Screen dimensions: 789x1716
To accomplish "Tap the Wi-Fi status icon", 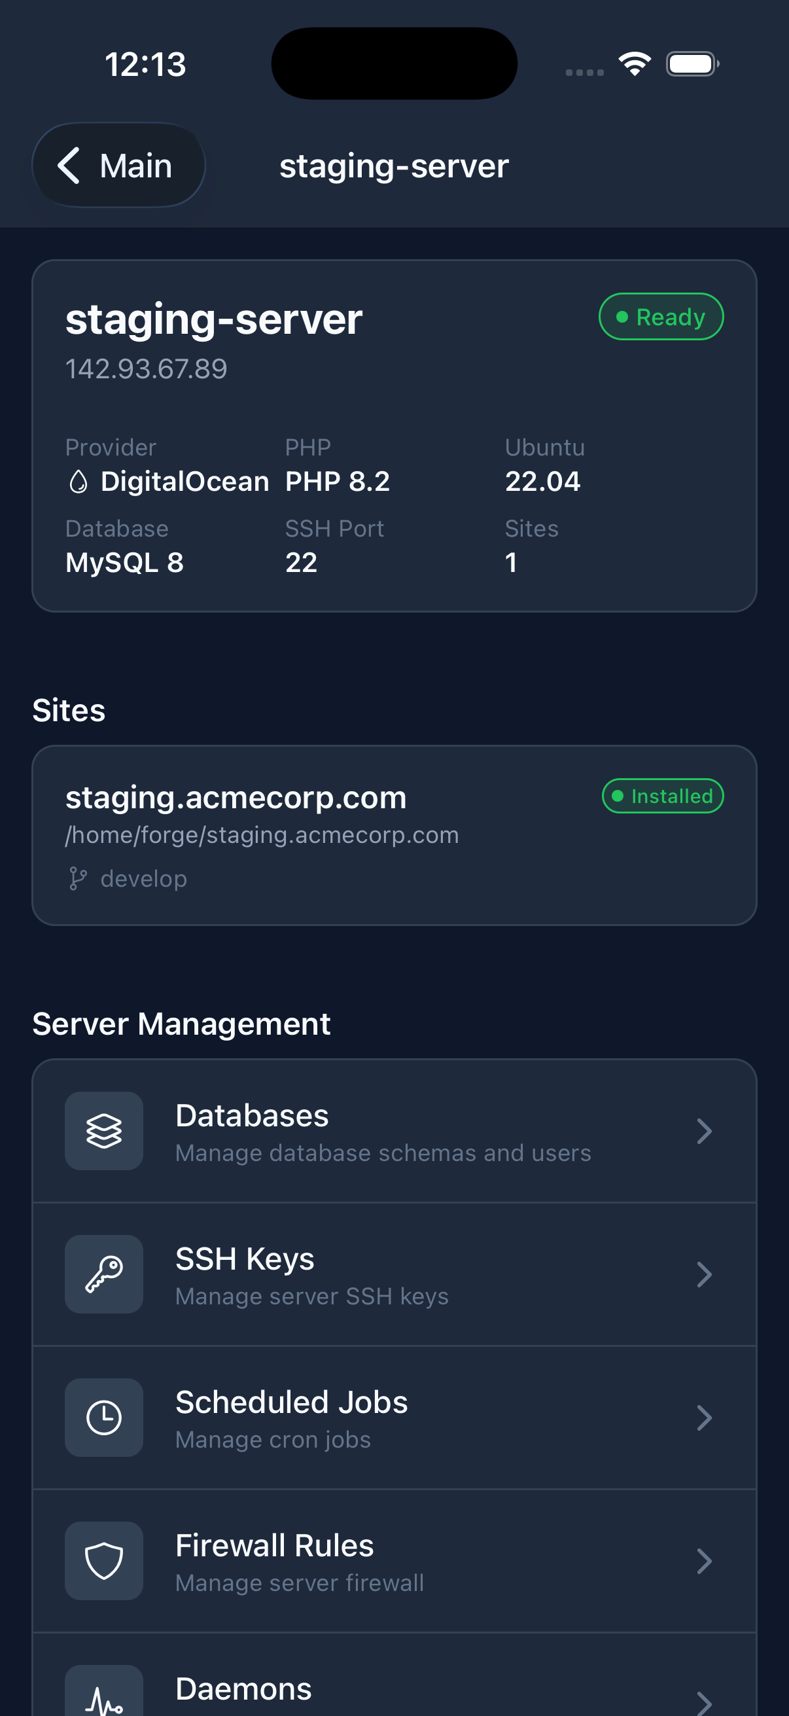I will 635,64.
